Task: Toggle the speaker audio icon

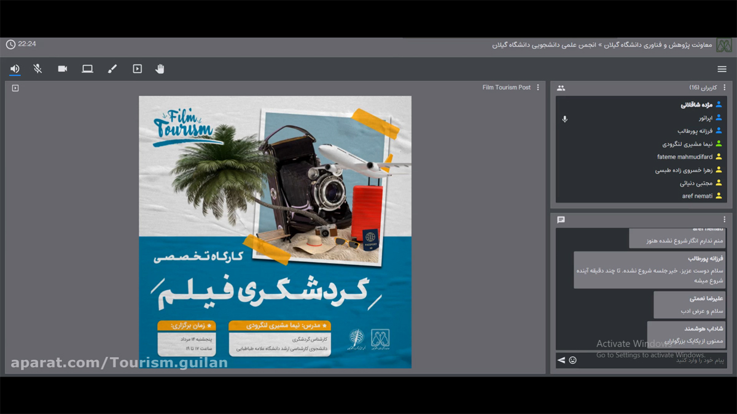Action: click(x=15, y=69)
